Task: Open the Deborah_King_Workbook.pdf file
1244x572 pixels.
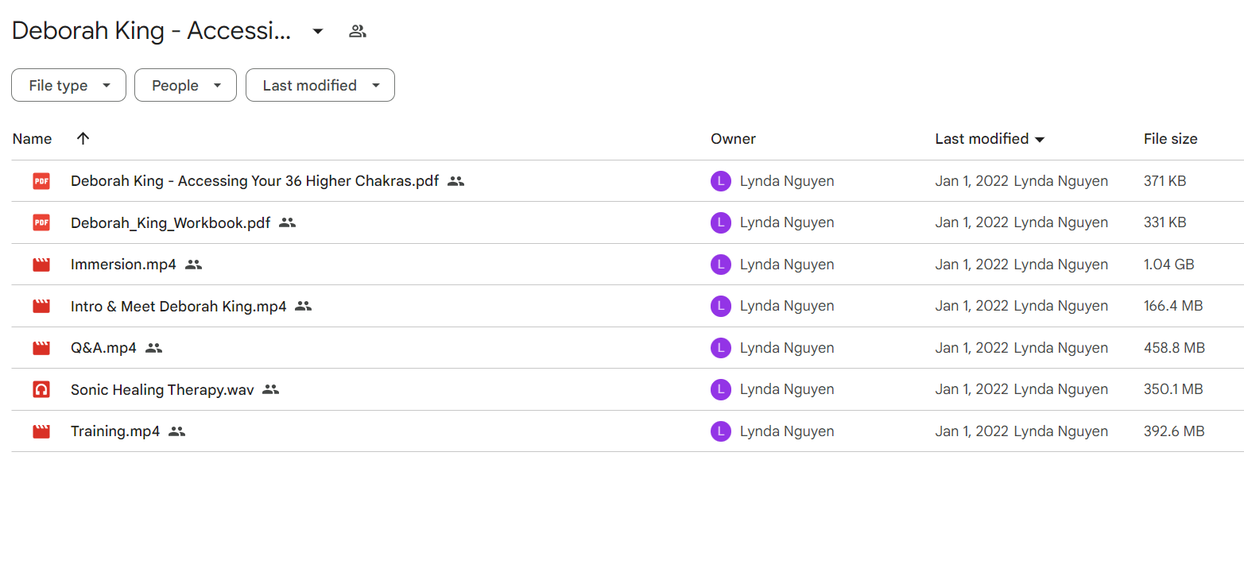Action: coord(170,223)
